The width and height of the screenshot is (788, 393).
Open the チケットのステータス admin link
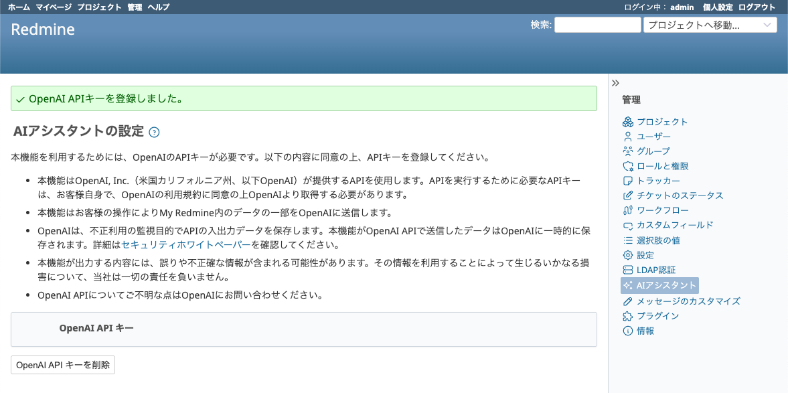point(680,195)
